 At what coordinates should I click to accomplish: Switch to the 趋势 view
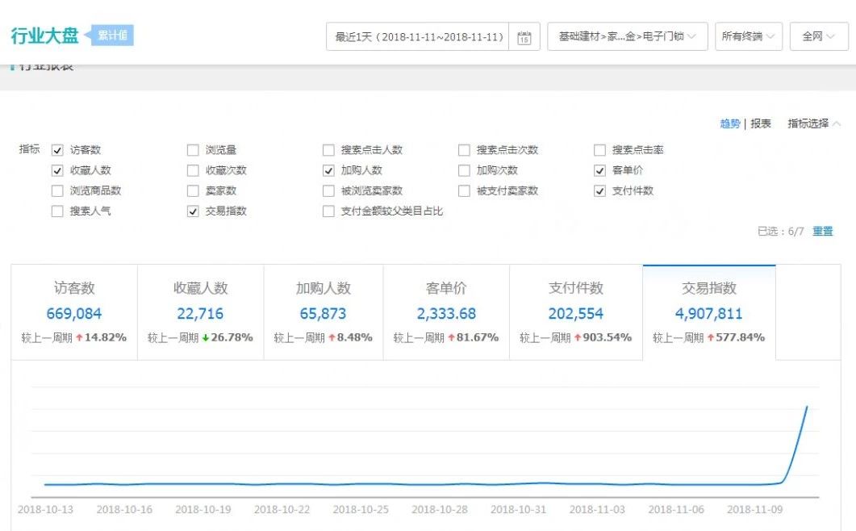(730, 123)
